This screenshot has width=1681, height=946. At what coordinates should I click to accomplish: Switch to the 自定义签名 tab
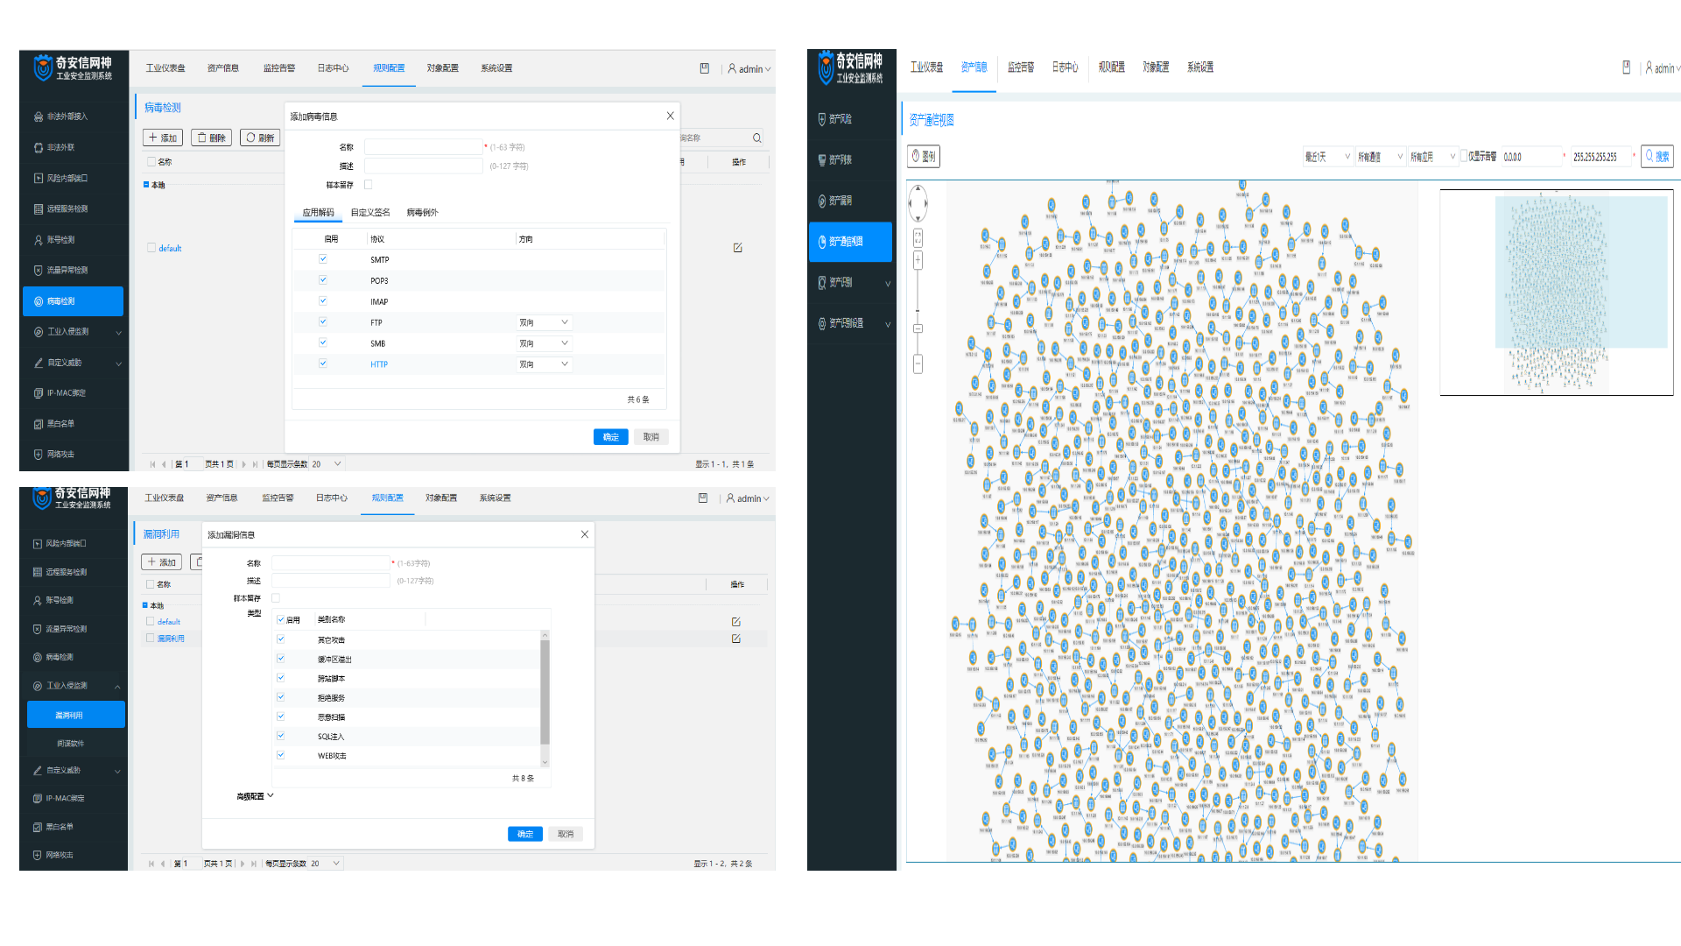click(370, 213)
